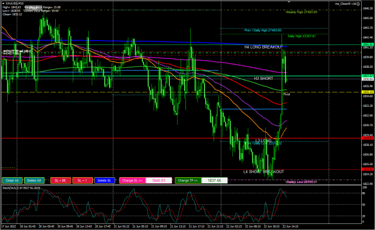Click the green Change TP >> button
The height and width of the screenshot is (230, 375).
(x=188, y=181)
